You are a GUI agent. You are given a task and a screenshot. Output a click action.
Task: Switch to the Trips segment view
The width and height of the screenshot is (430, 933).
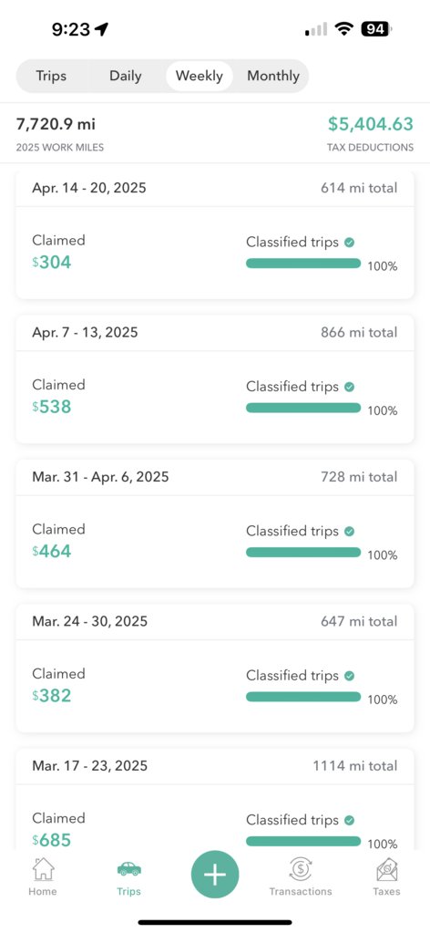pos(51,77)
